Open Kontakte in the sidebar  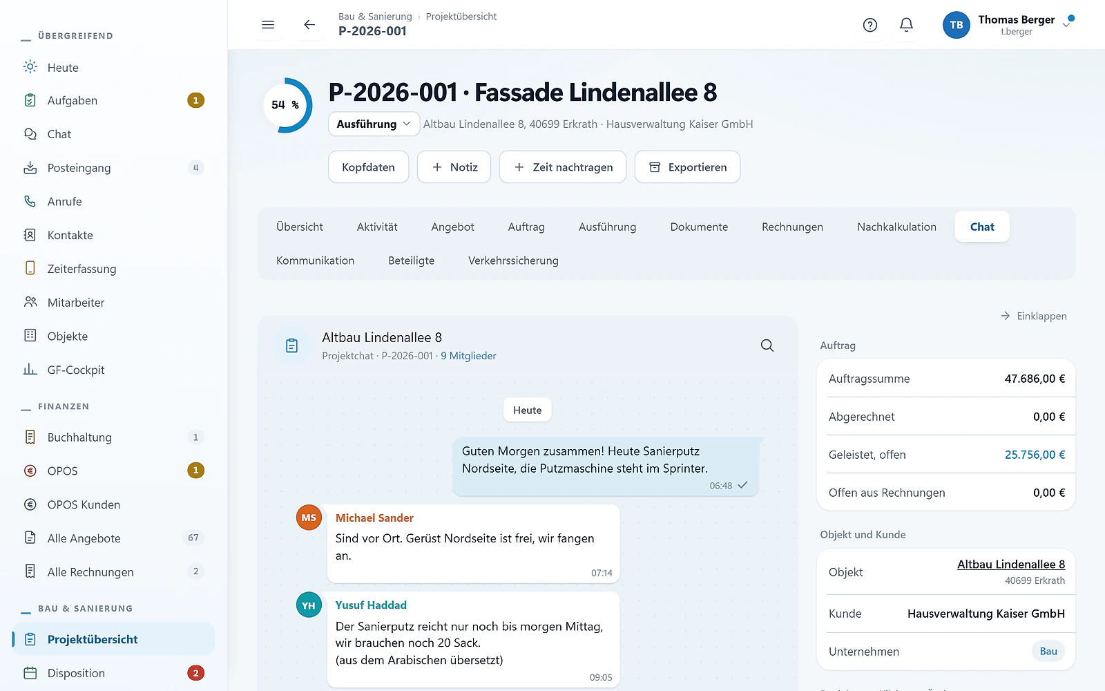(x=114, y=236)
